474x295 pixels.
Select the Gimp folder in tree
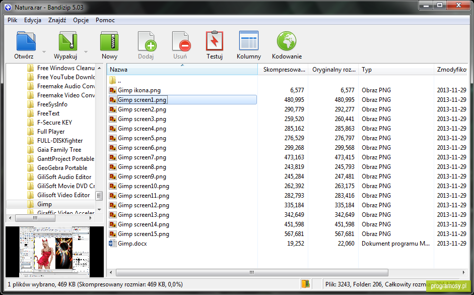coord(44,204)
